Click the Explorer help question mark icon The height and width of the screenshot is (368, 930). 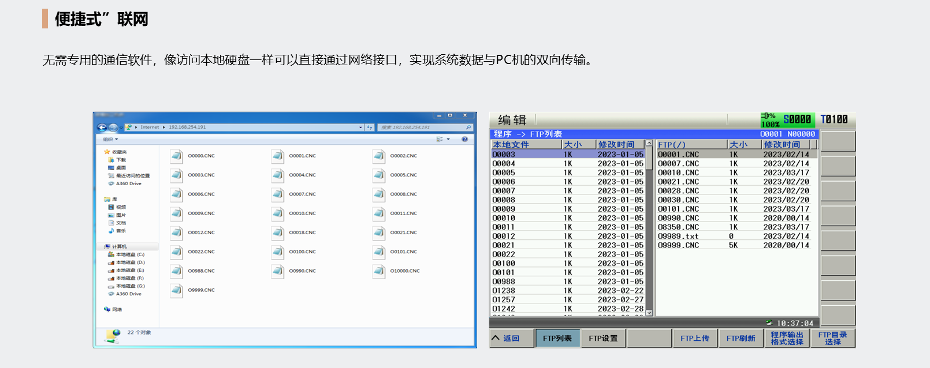click(x=464, y=139)
